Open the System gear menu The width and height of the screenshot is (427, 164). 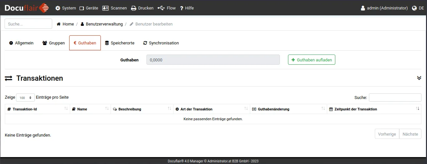coord(66,8)
